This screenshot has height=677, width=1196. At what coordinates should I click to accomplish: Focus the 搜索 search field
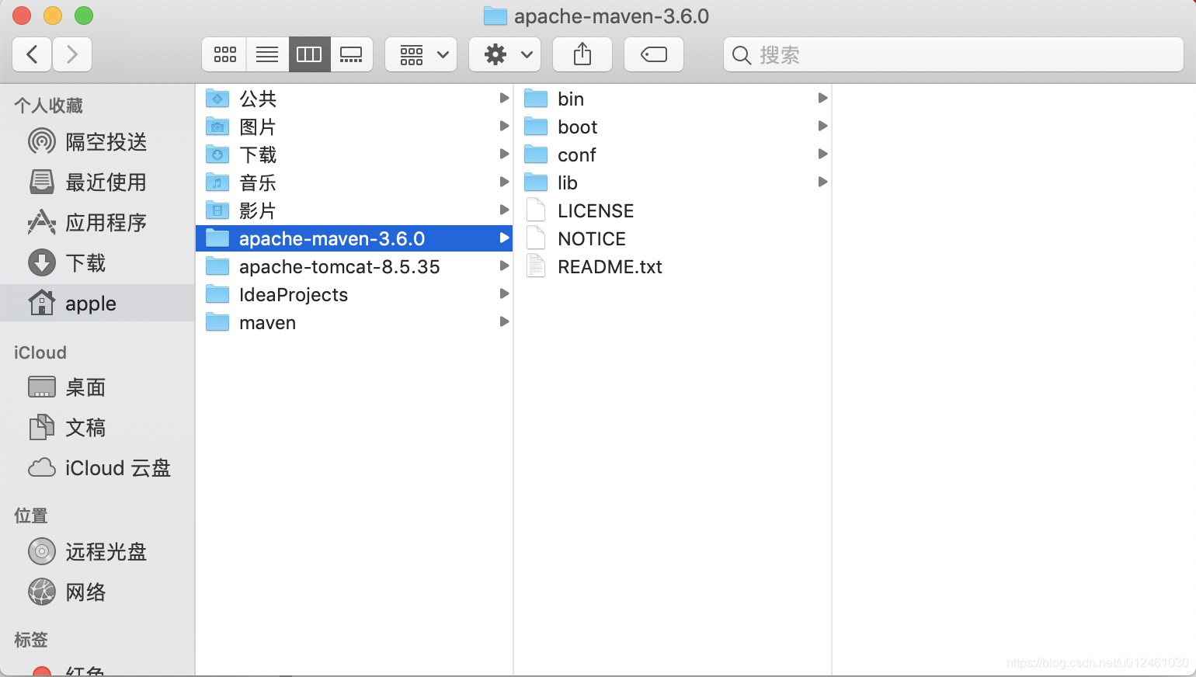[x=954, y=54]
